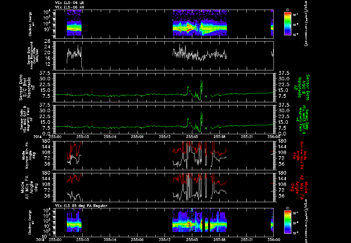Click the "28" tick on the count rate axis

click(x=47, y=41)
